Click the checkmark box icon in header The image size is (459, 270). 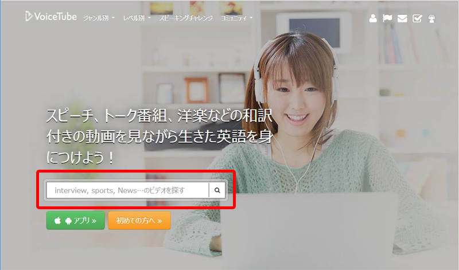click(x=417, y=18)
